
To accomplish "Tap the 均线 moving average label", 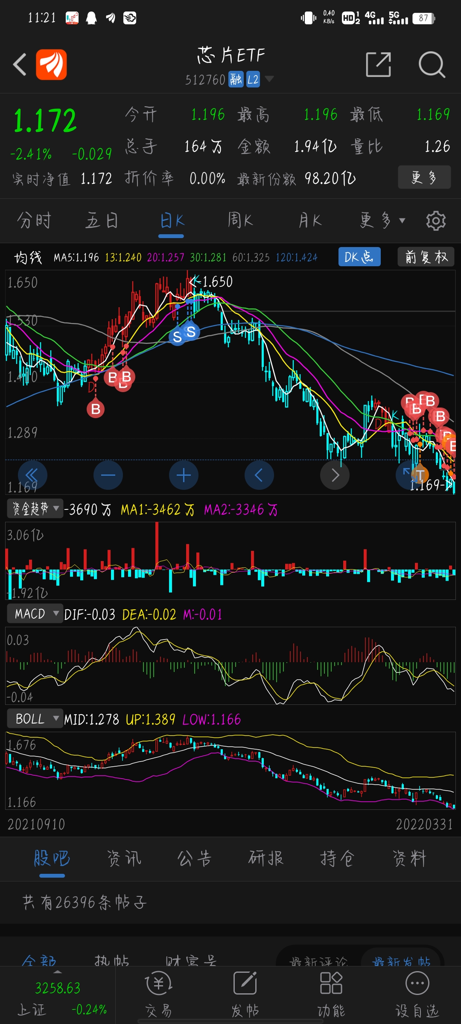I will 28,257.
